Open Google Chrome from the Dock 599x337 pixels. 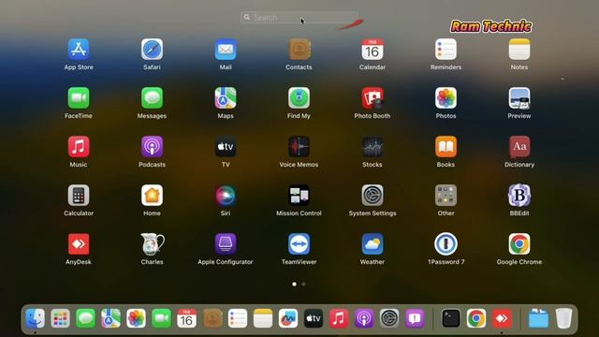(476, 318)
